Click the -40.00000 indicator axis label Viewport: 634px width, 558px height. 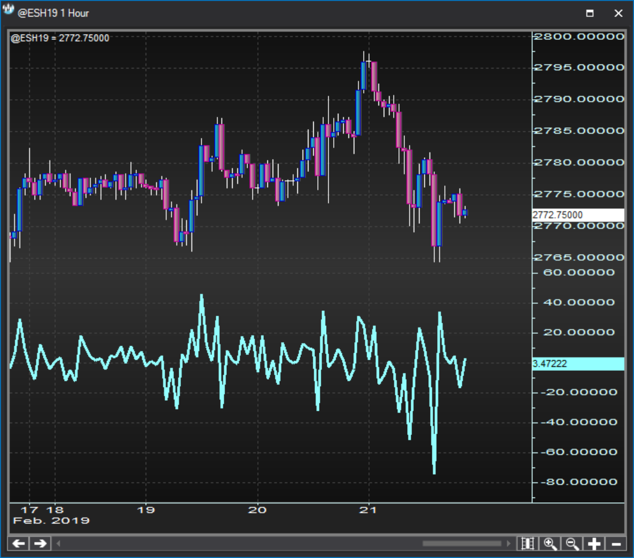[x=580, y=422]
